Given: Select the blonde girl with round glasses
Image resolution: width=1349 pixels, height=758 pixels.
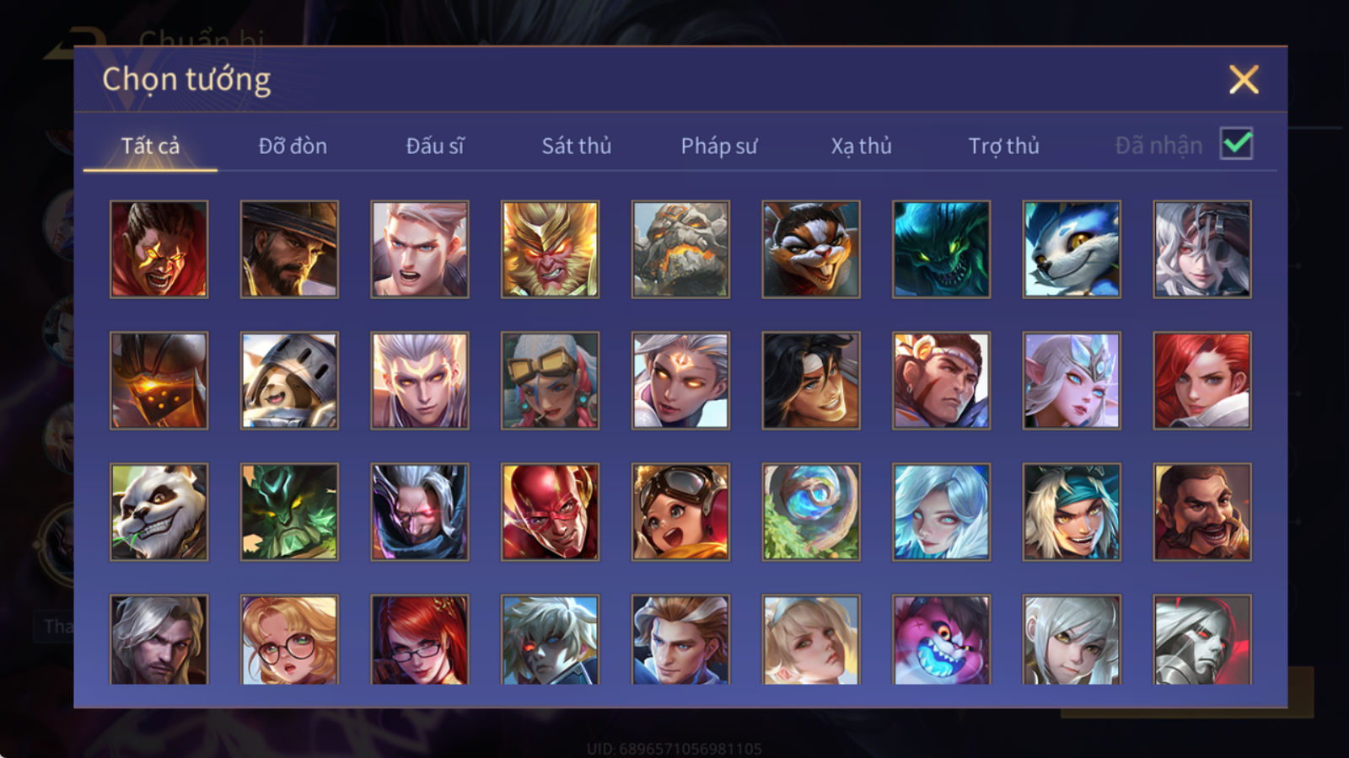Looking at the screenshot, I should click(289, 640).
